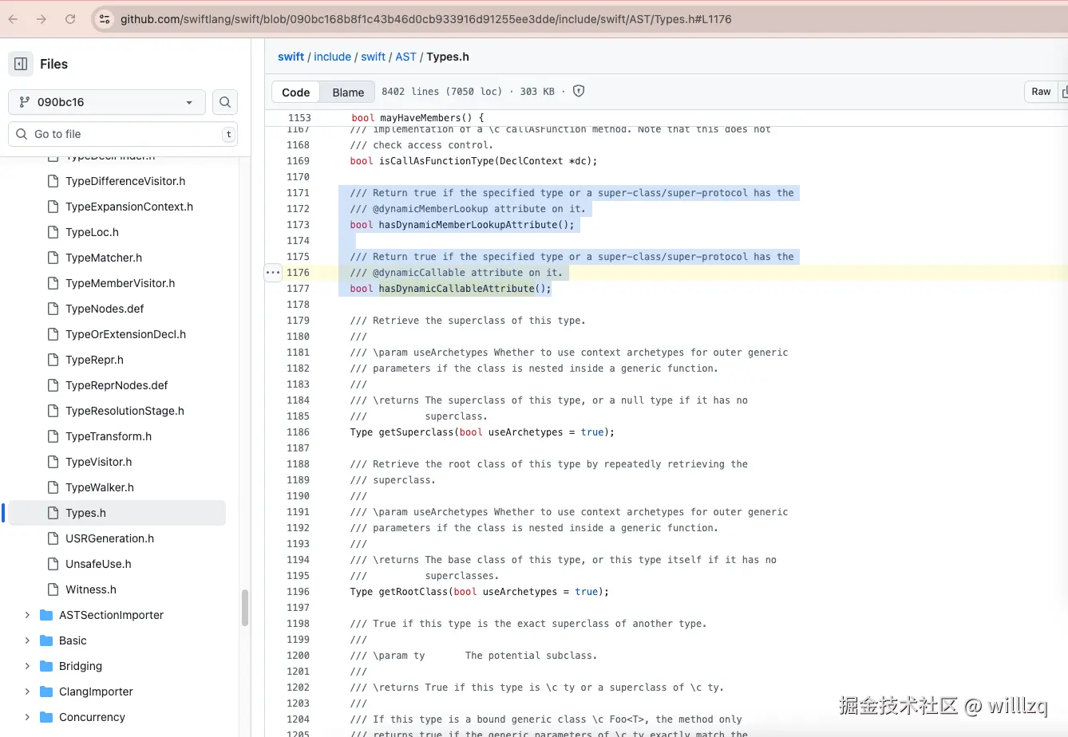Click file icon beside TypeLoc.h
Screen dimensions: 1068x737
click(x=53, y=232)
